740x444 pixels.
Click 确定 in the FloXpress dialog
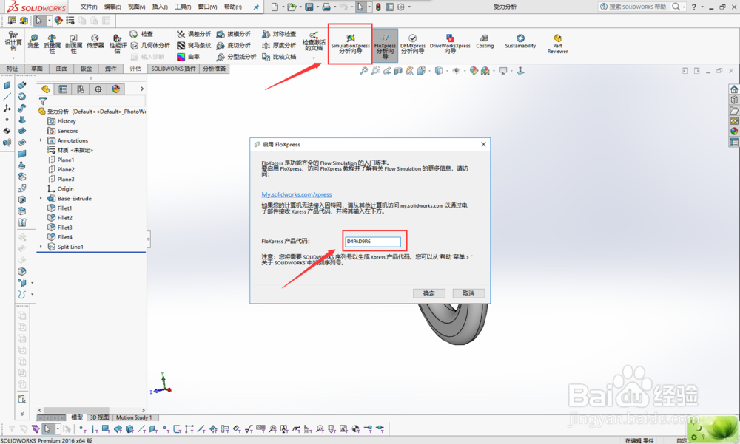429,293
